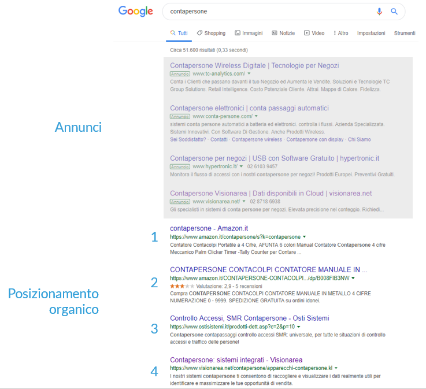426x389 pixels.
Task: Open Impostazioni menu
Action: click(371, 33)
